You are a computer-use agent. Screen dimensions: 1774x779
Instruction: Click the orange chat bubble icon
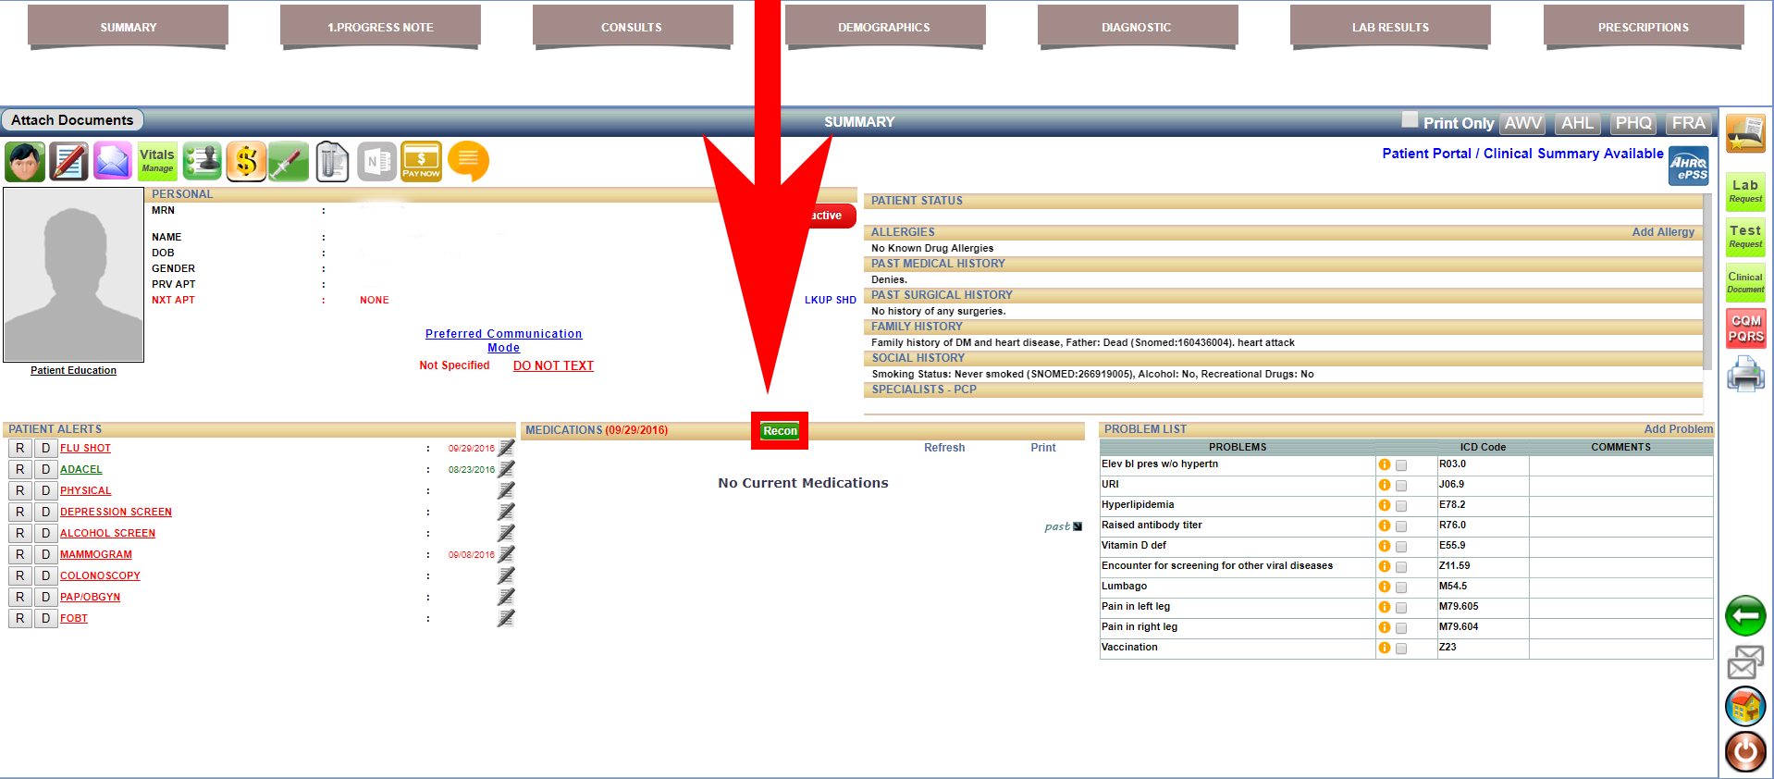coord(468,161)
